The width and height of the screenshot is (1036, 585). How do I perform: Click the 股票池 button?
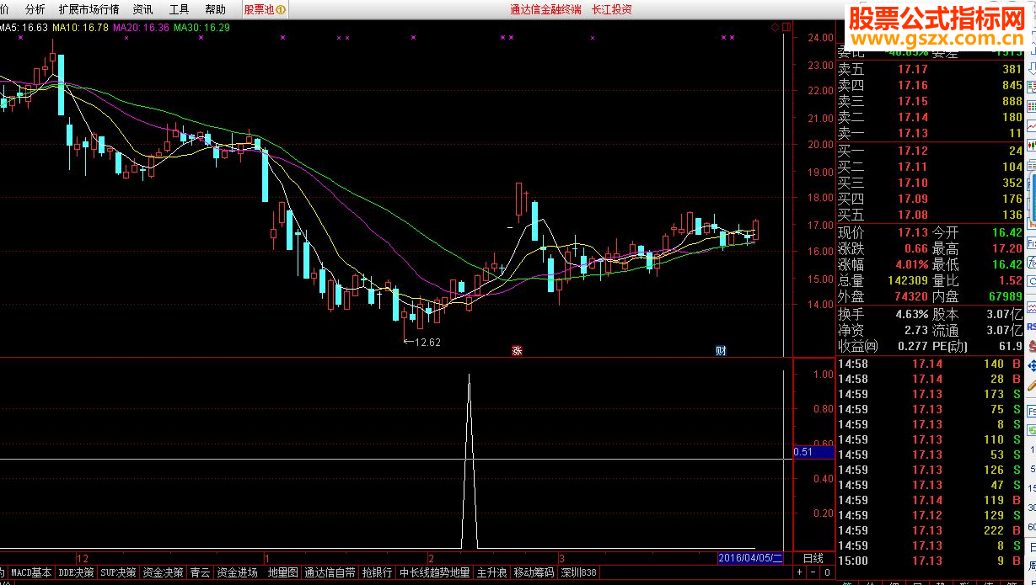point(265,9)
